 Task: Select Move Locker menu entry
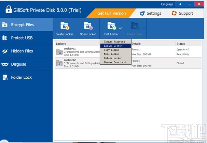(115, 54)
